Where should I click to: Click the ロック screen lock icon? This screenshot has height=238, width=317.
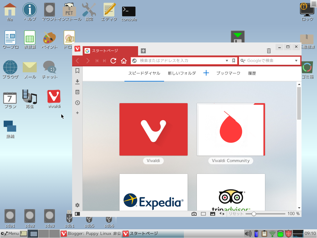307,12
